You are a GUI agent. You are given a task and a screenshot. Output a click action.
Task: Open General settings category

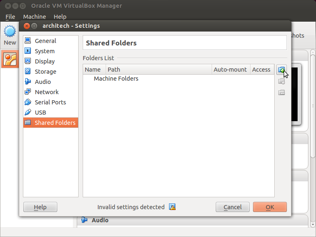pos(51,41)
